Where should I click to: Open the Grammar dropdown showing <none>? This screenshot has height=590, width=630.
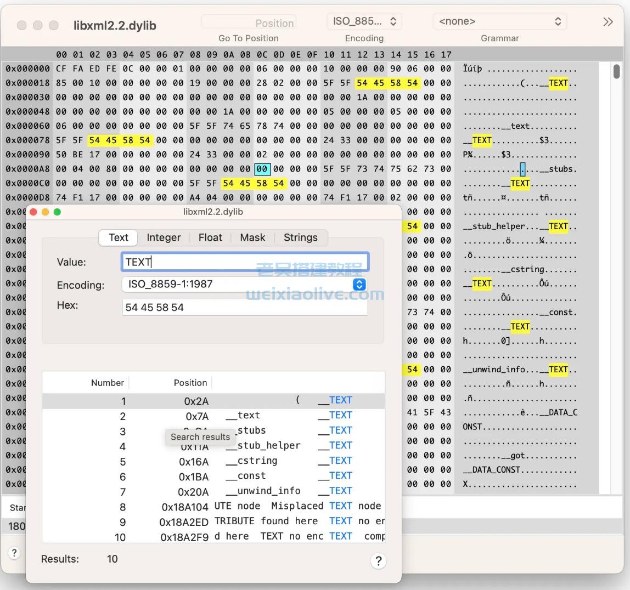click(499, 21)
